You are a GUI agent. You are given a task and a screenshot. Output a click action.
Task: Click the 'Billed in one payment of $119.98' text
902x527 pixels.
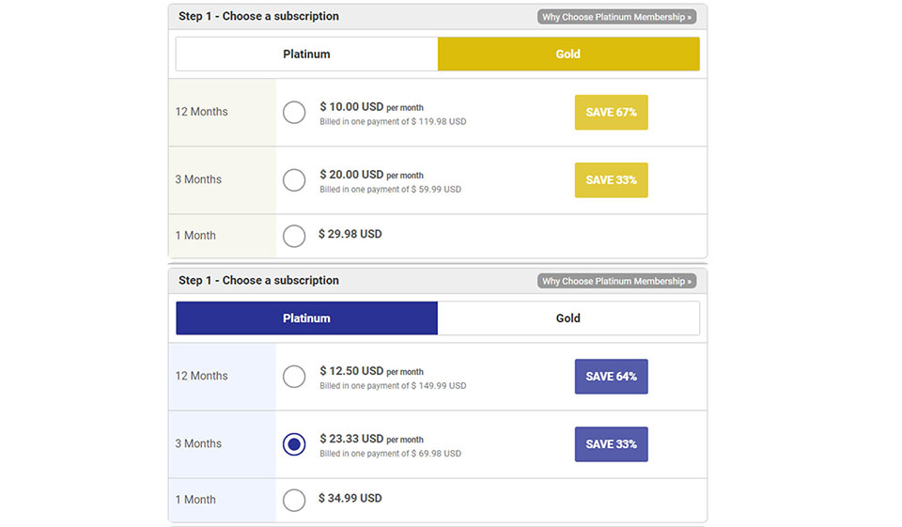tap(393, 122)
